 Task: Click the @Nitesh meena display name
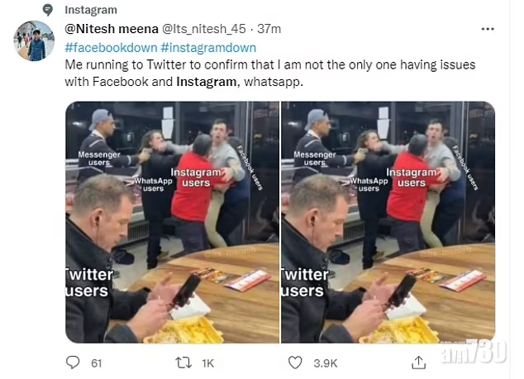102,29
